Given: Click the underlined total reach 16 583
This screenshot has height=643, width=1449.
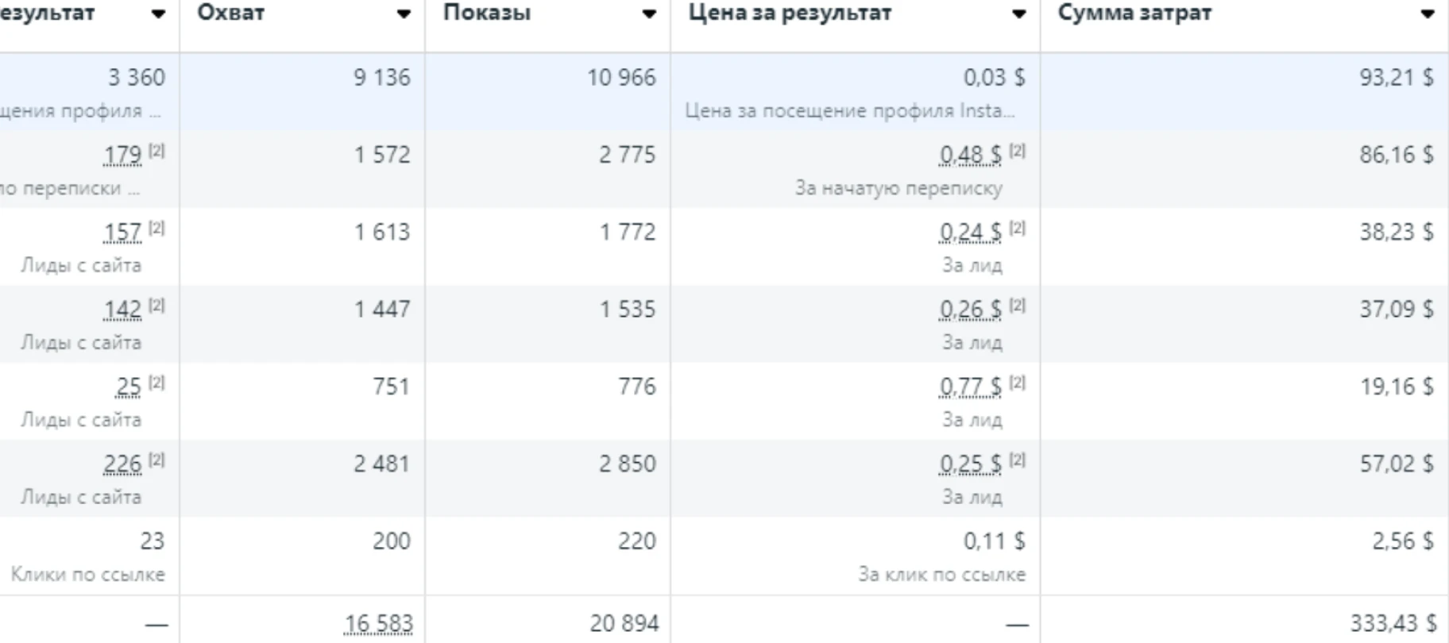Looking at the screenshot, I should 378,624.
